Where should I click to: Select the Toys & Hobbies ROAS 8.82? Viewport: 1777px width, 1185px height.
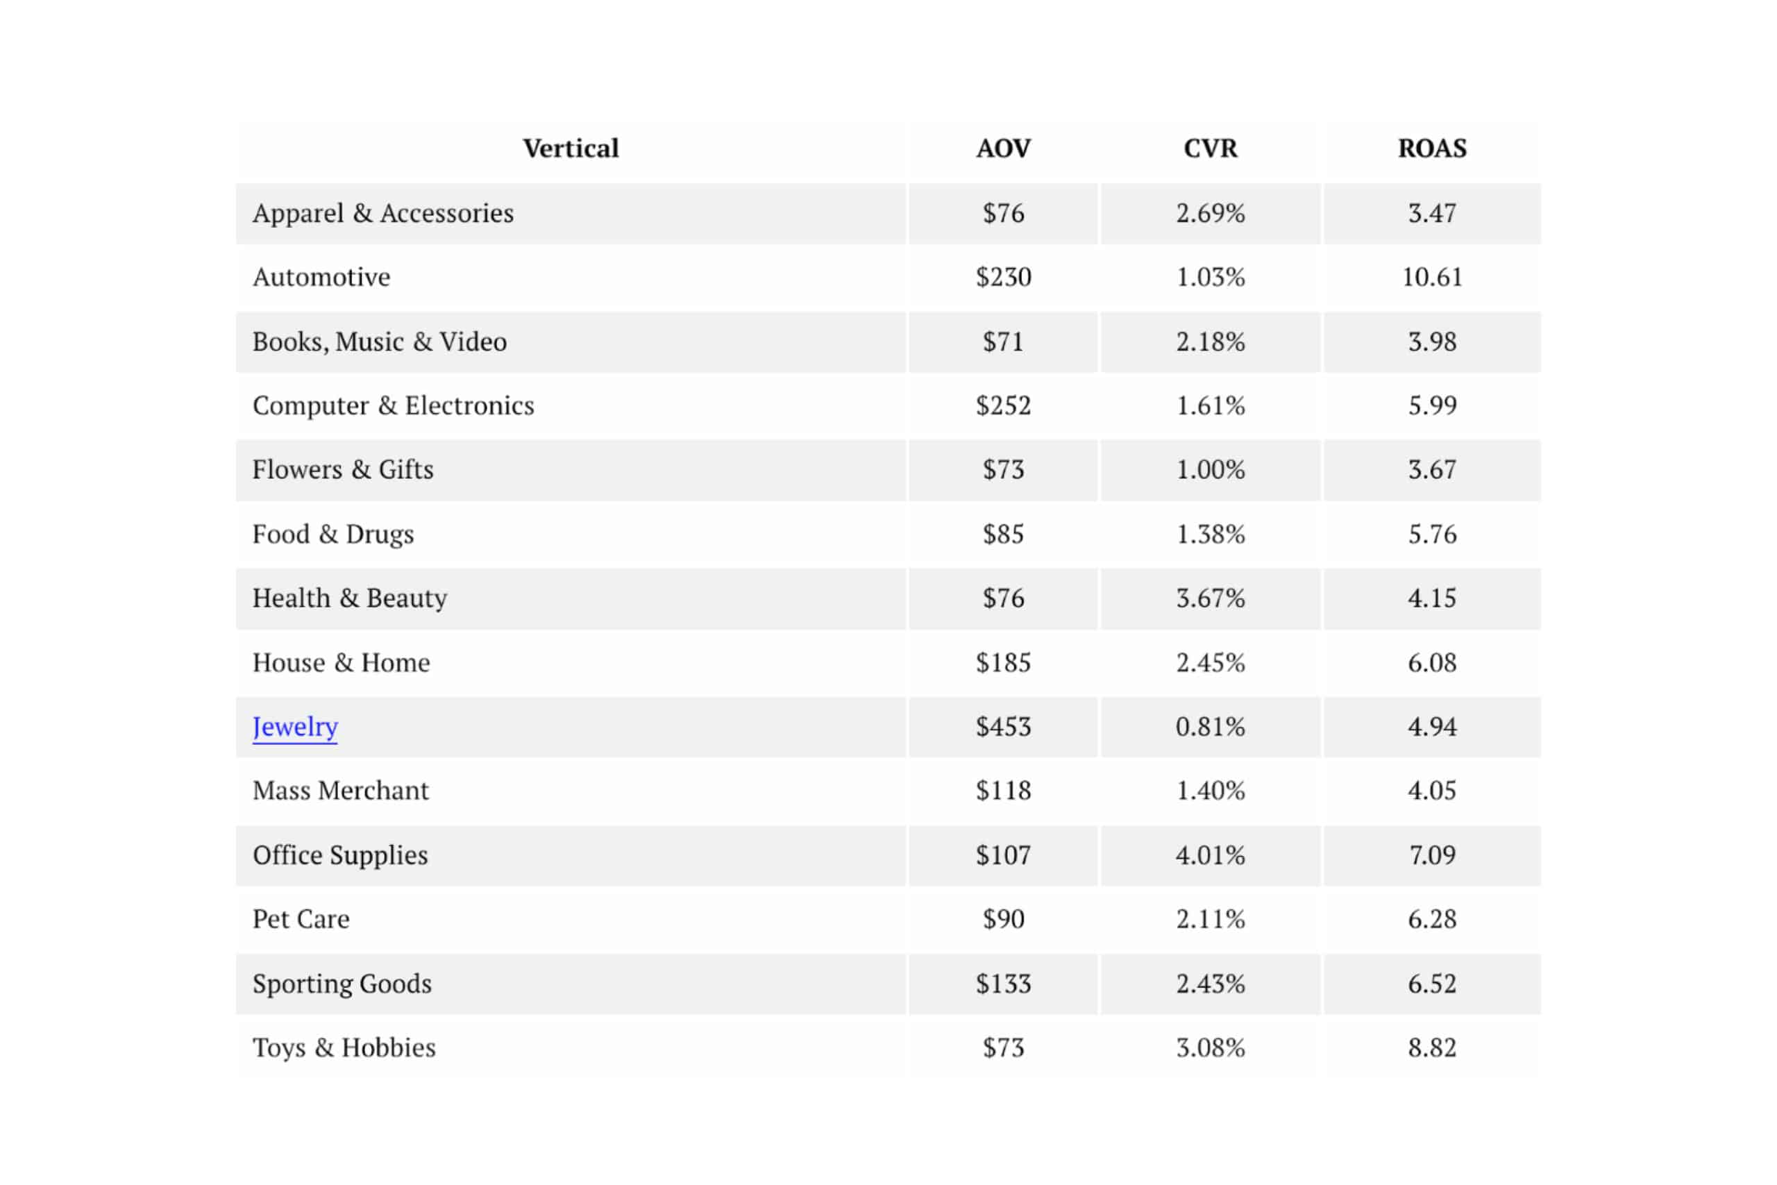pos(1432,1048)
